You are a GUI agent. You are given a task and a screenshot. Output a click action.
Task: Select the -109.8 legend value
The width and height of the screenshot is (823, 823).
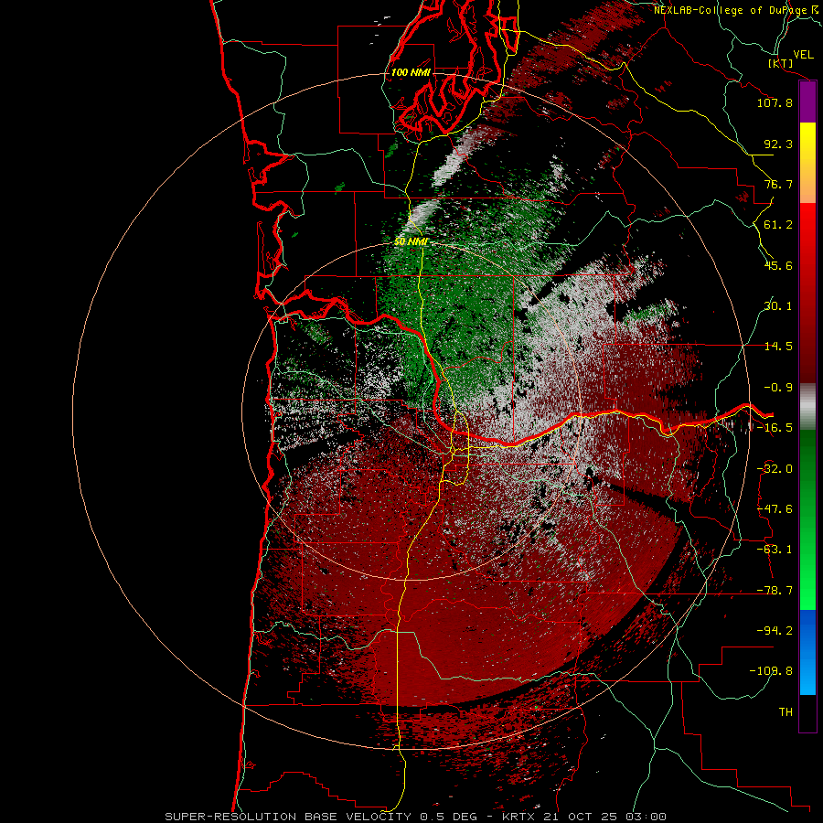click(771, 671)
